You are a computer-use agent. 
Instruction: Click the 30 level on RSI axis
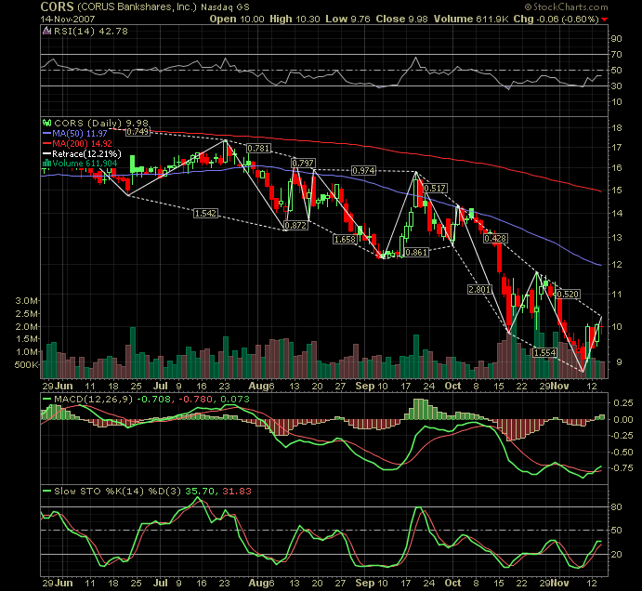tap(617, 86)
